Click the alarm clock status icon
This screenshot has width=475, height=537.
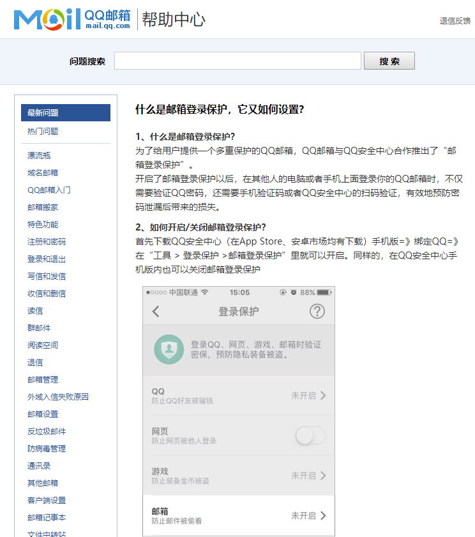point(294,292)
